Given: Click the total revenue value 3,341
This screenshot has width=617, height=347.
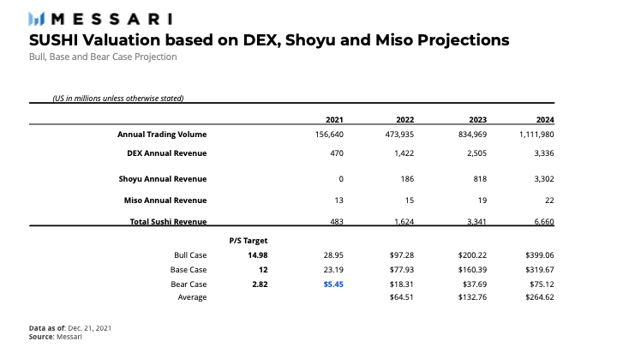Looking at the screenshot, I should point(477,222).
